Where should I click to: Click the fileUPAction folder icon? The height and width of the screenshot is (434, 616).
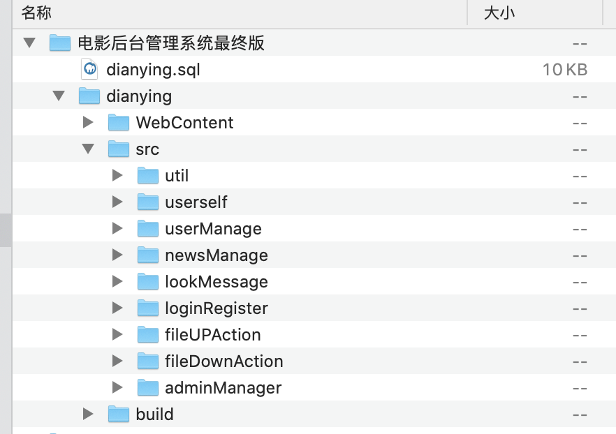148,335
